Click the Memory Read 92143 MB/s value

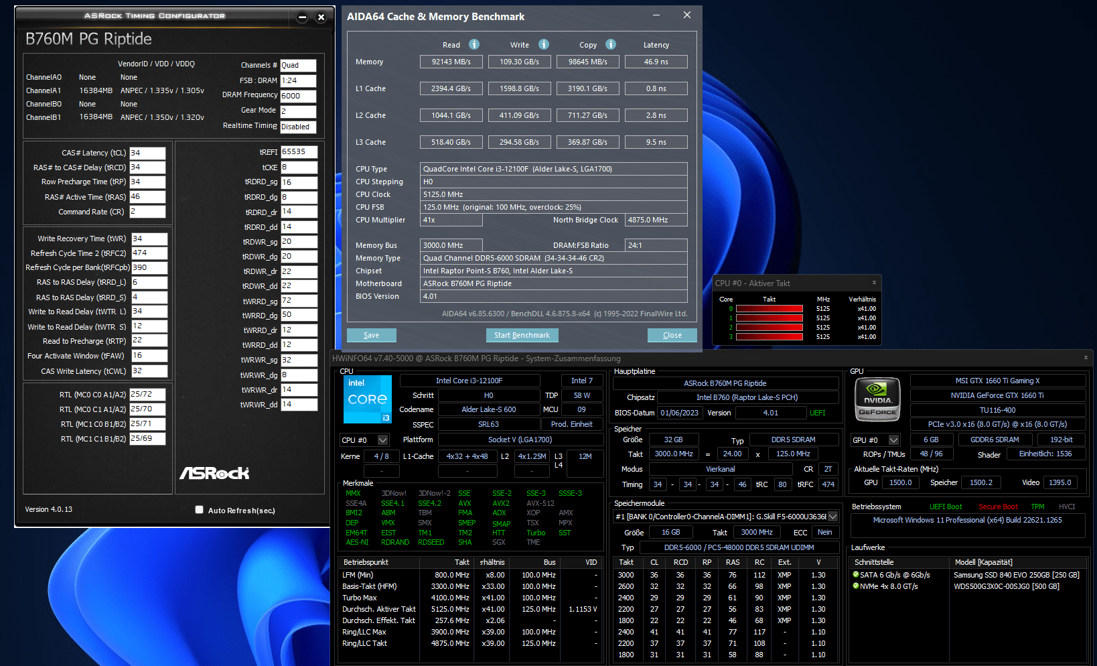click(x=451, y=62)
